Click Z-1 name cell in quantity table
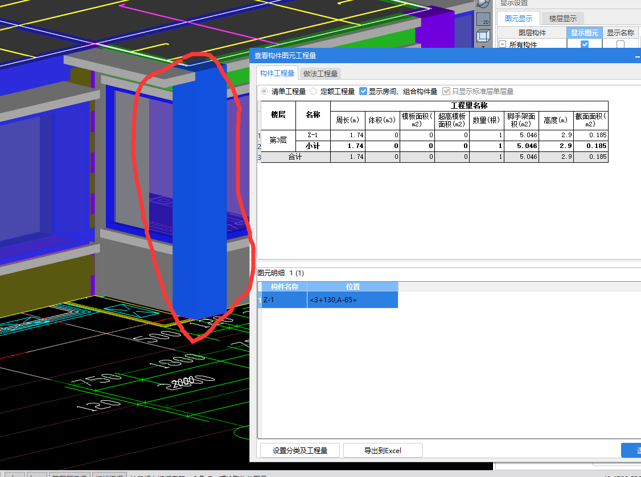Viewport: 641px width, 477px height. [313, 135]
